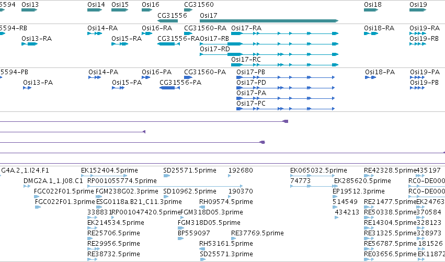Select transcript Osi17-RD
Viewport: 445px width, 262px height.
click(269, 54)
